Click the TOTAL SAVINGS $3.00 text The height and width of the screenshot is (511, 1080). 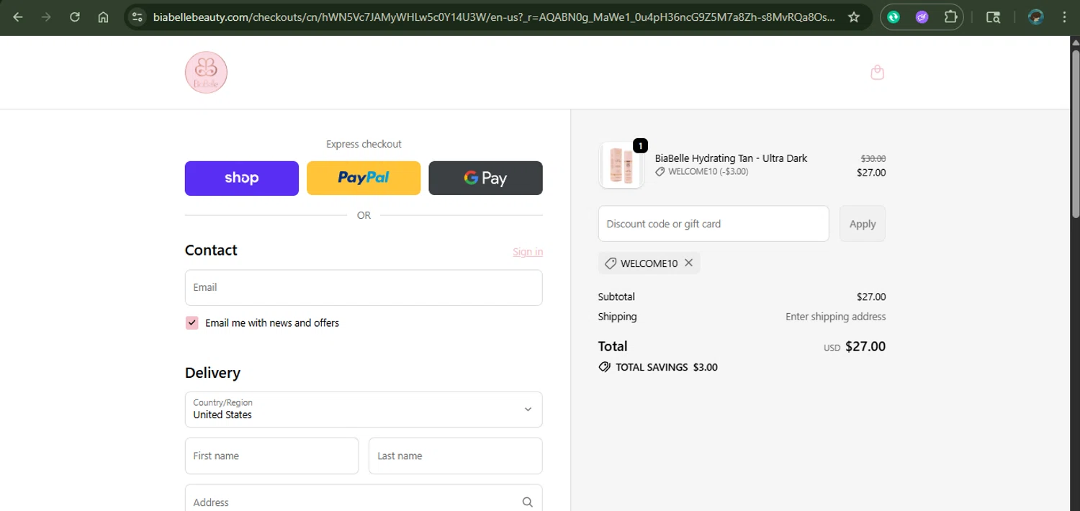(x=666, y=367)
